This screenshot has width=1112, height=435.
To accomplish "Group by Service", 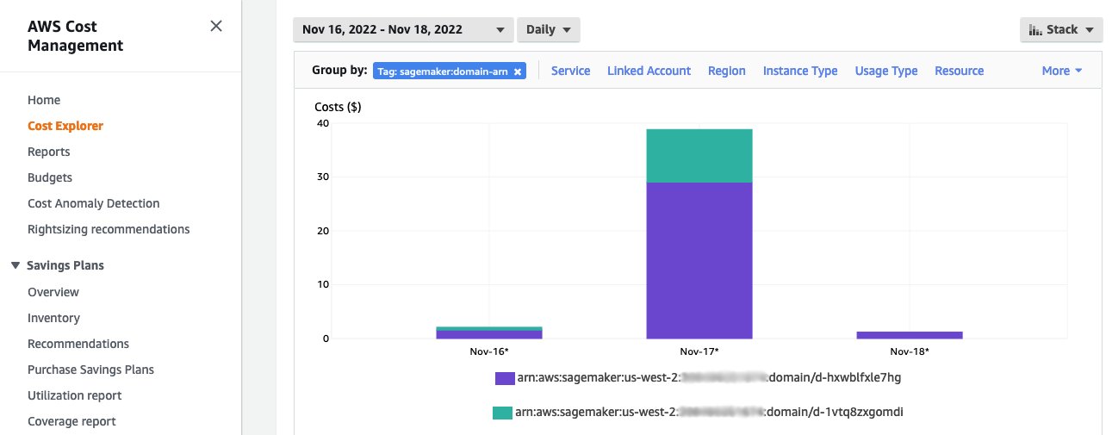I will click(570, 71).
